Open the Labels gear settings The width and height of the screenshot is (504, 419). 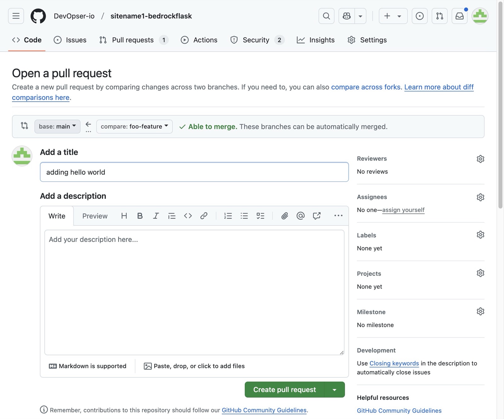pos(480,235)
